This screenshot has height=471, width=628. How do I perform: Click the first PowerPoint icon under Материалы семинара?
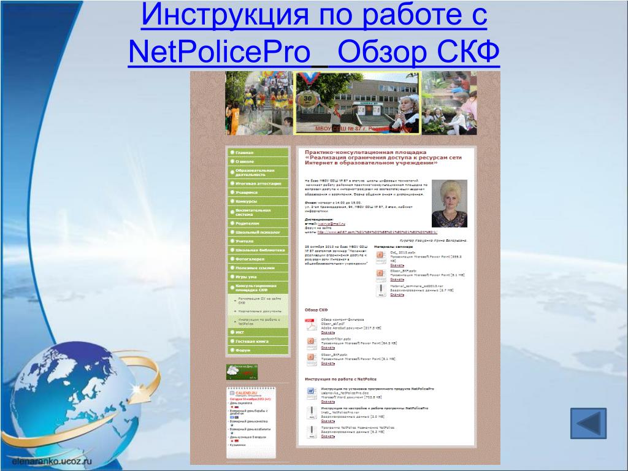click(x=380, y=257)
